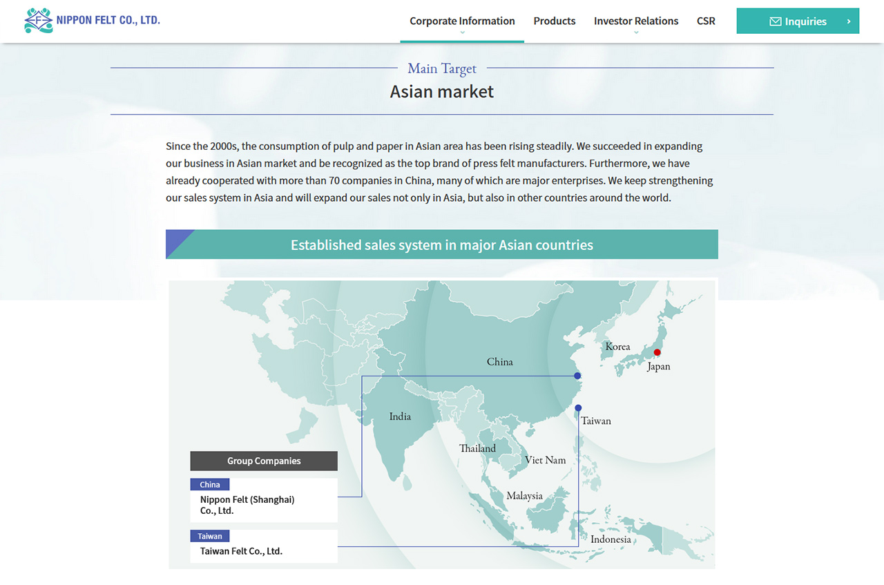Click the China label on the map

(x=500, y=362)
